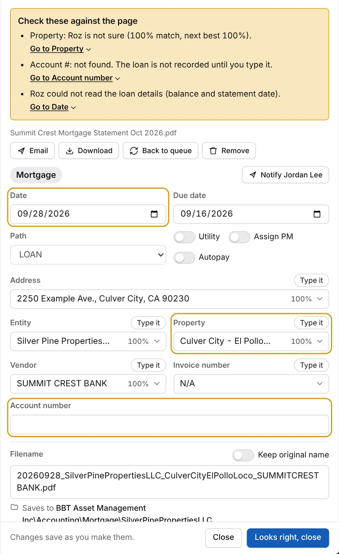This screenshot has height=554, width=339.
Task: Open the calendar picker for Due date
Action: pyautogui.click(x=317, y=214)
